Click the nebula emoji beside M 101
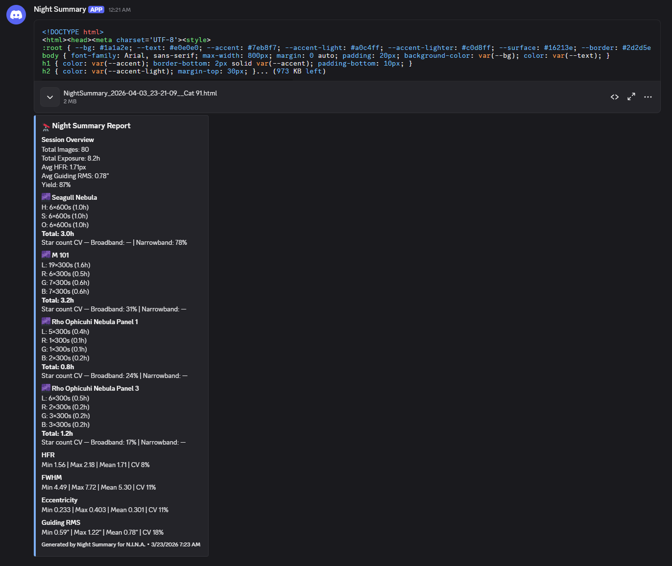Screen dimensions: 672x566 tap(46, 255)
